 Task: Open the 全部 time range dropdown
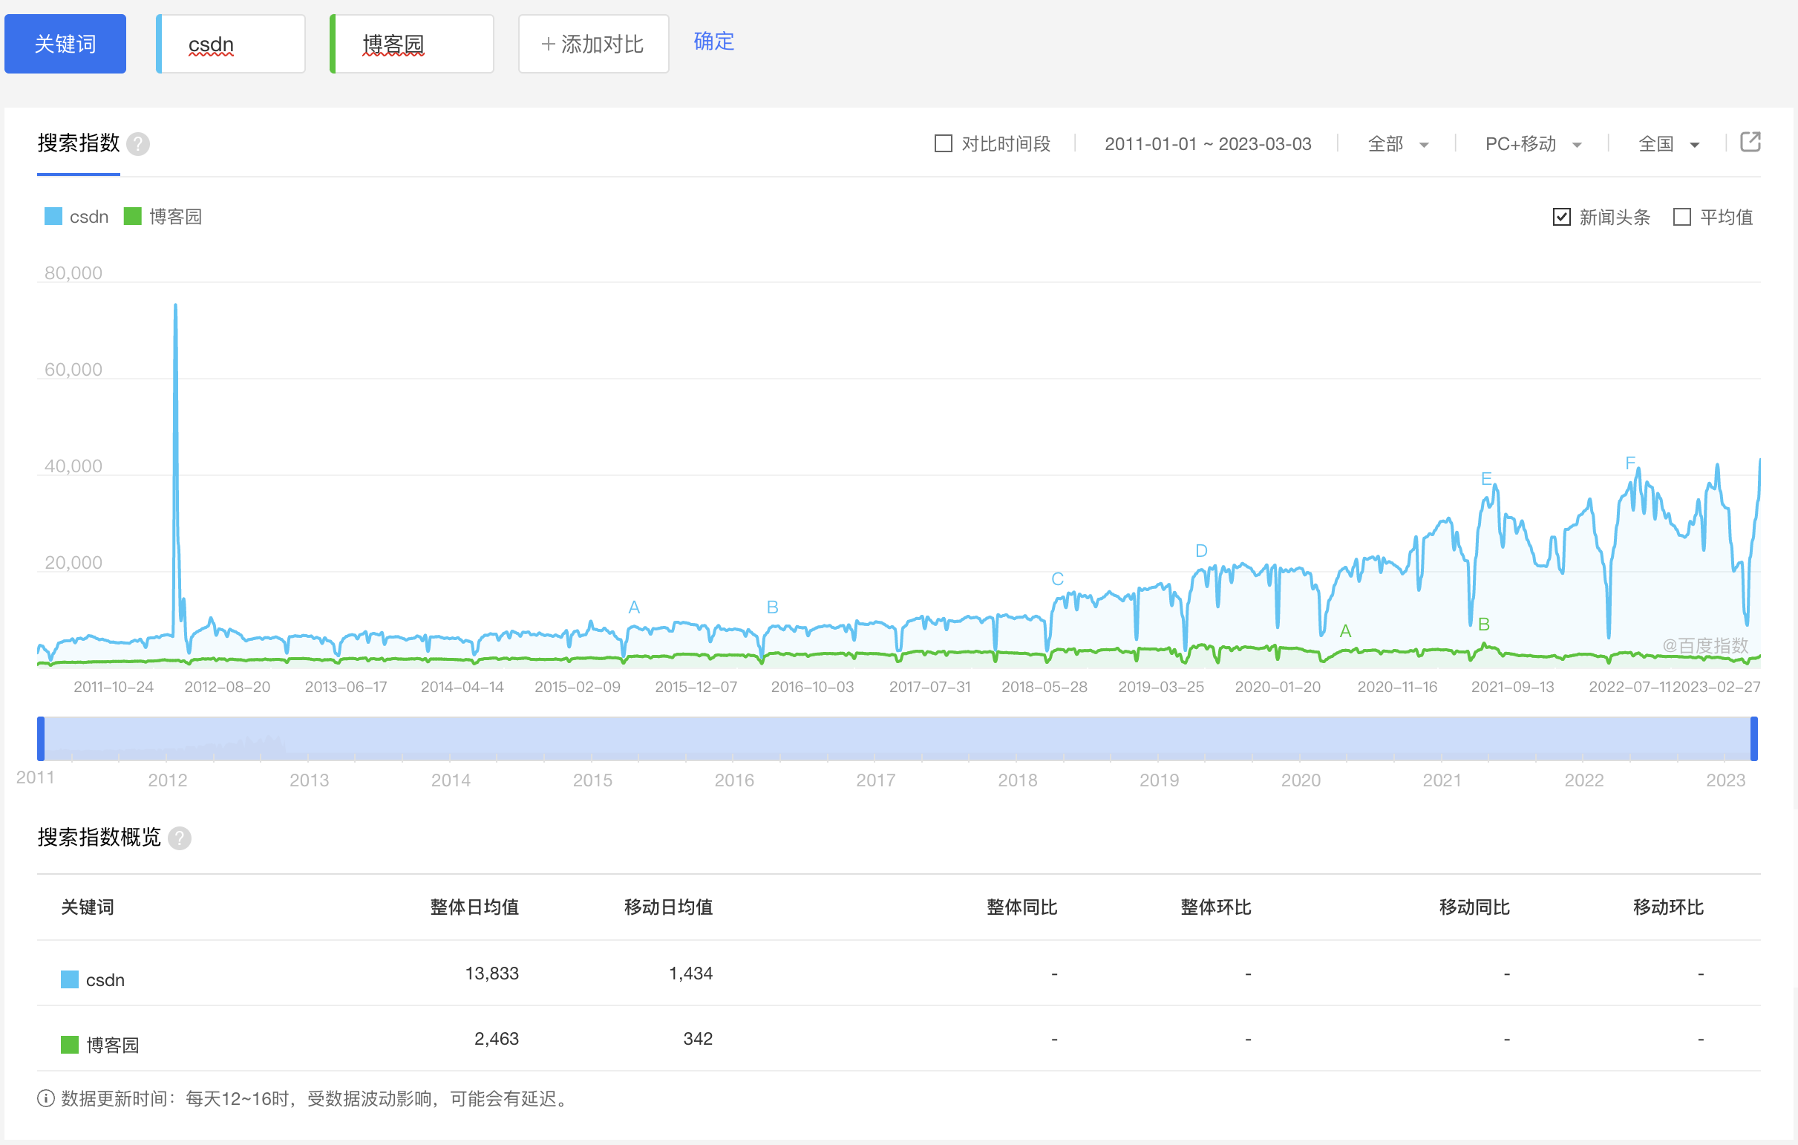coord(1397,144)
